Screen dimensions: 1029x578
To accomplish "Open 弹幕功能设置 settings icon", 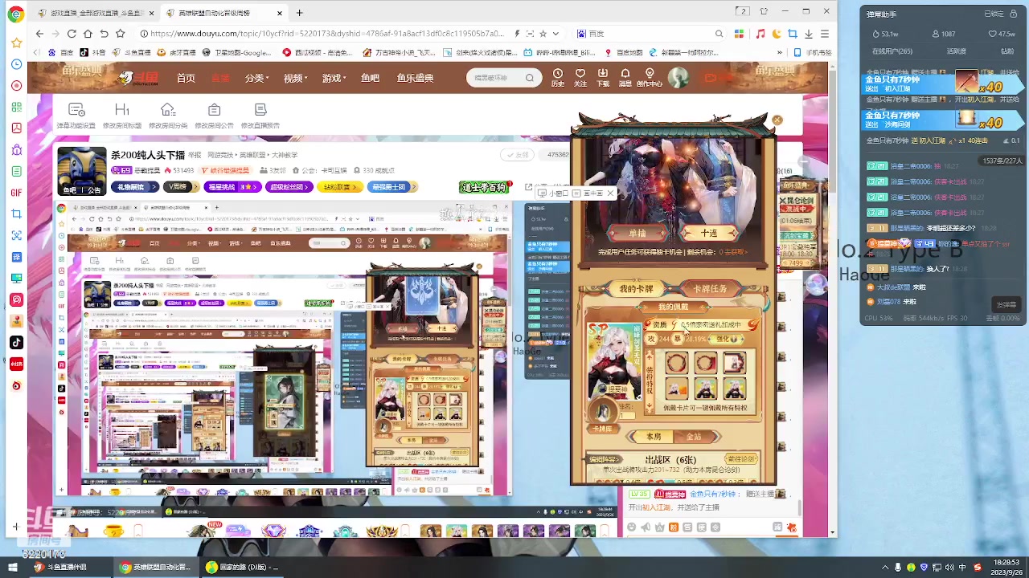I will pos(76,116).
